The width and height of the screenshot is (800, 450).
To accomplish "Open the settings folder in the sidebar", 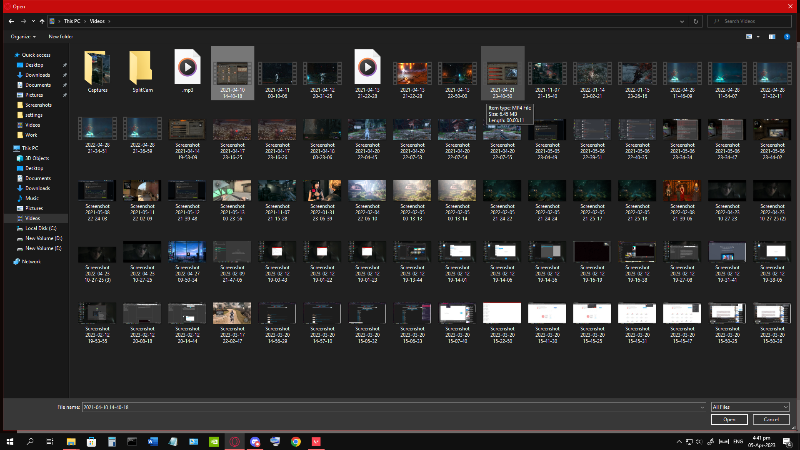I will [x=34, y=115].
